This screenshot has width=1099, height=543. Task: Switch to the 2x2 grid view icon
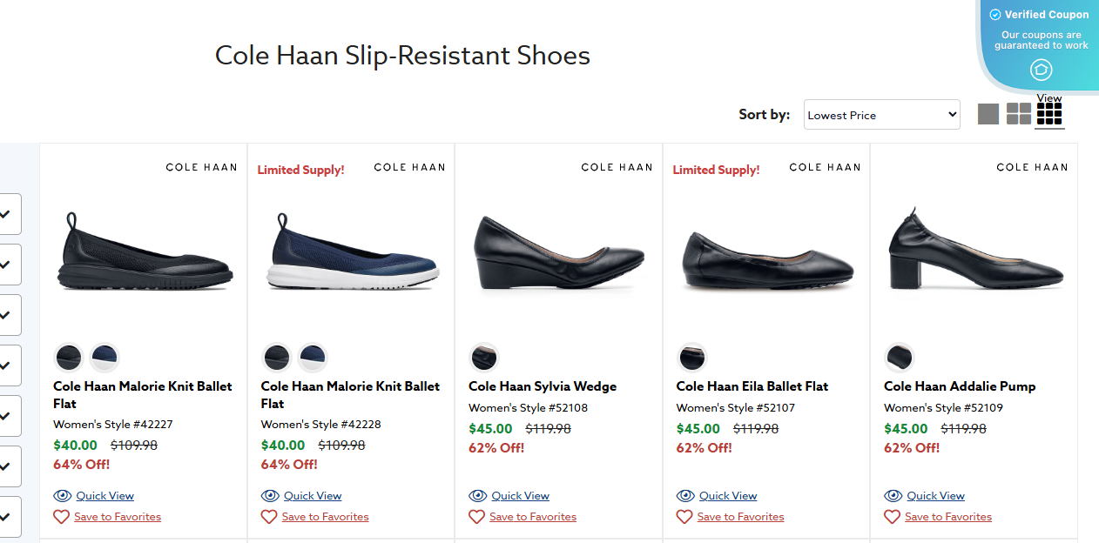[1018, 113]
